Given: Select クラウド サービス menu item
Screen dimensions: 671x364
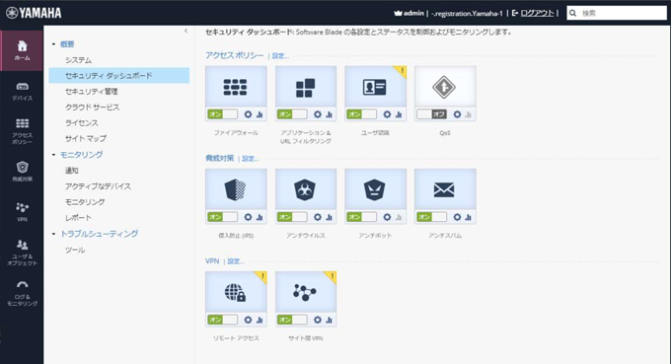Looking at the screenshot, I should (92, 107).
